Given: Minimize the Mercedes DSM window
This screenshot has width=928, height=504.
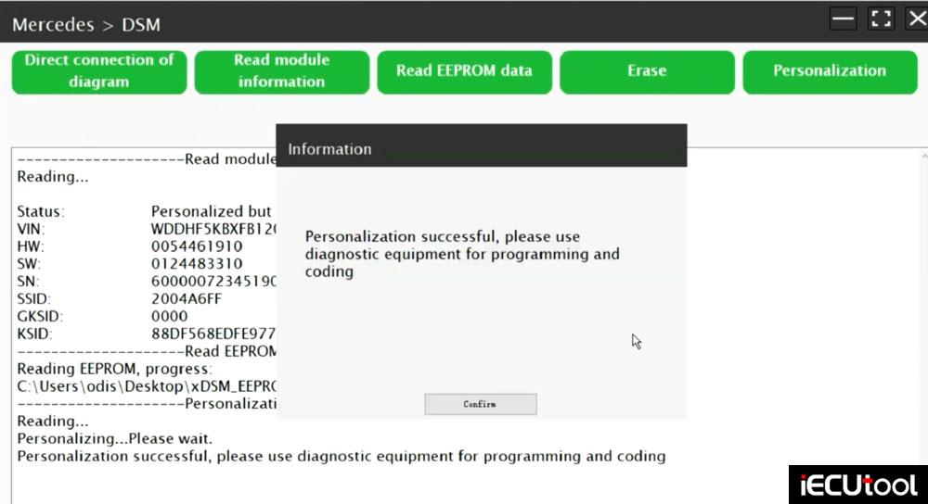Looking at the screenshot, I should (843, 19).
